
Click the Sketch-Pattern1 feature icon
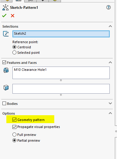tap(5, 7)
